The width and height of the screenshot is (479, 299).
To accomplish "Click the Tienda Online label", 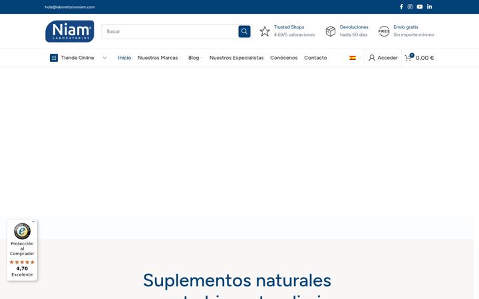I will coord(78,58).
